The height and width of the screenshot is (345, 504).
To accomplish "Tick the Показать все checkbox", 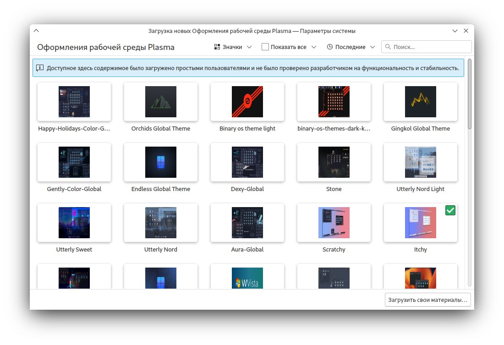I will tap(265, 47).
